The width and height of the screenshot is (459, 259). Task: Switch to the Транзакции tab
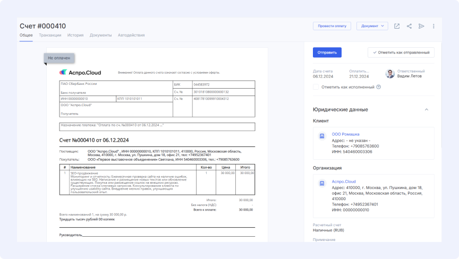(50, 35)
